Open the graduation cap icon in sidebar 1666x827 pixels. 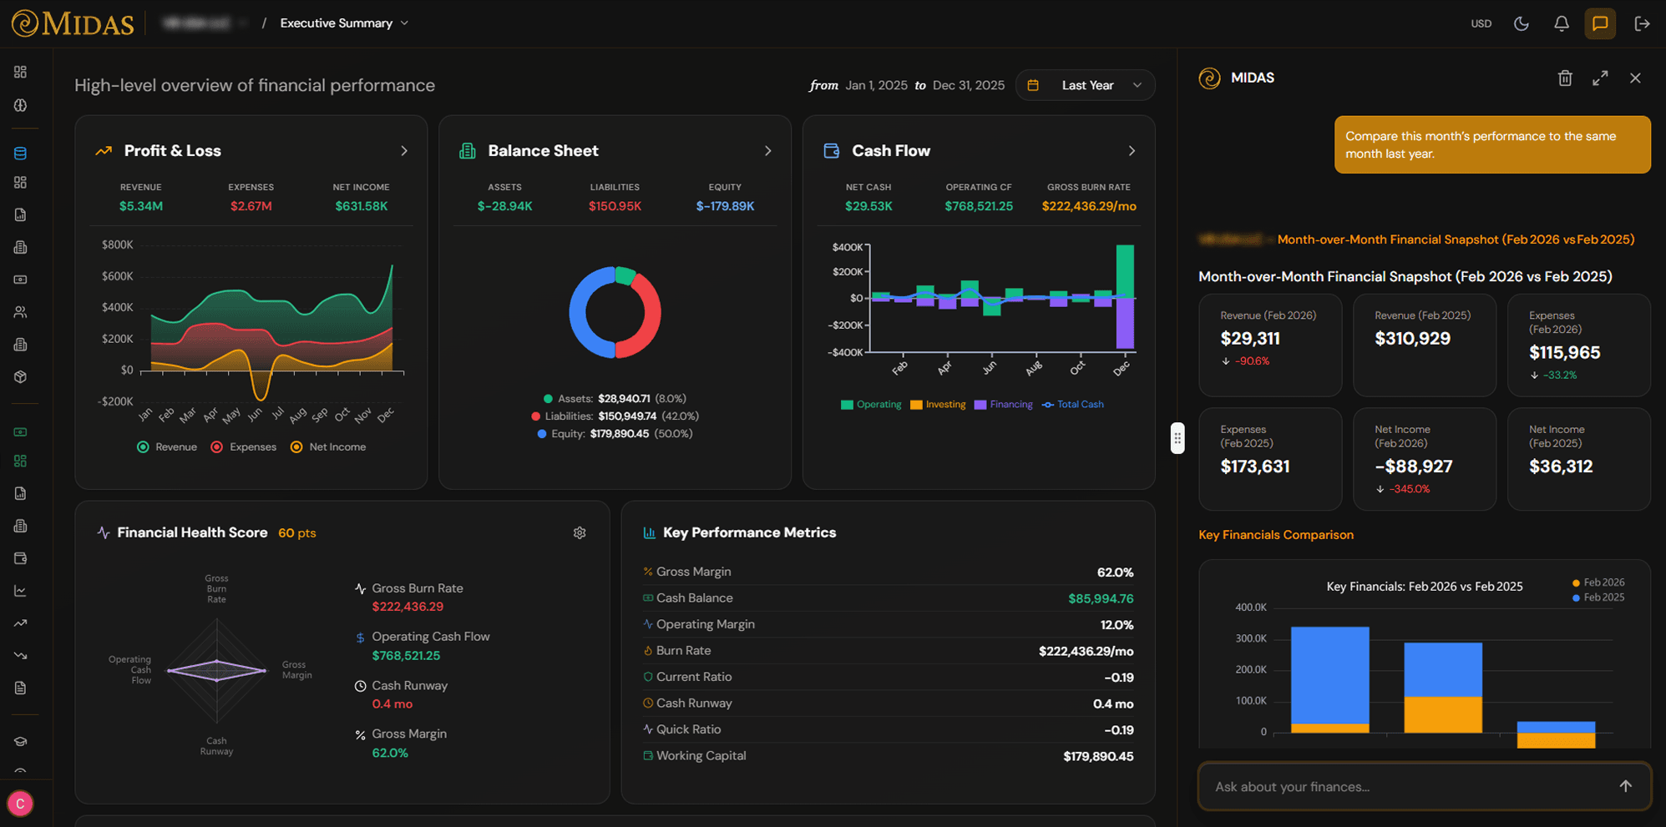[x=20, y=740]
